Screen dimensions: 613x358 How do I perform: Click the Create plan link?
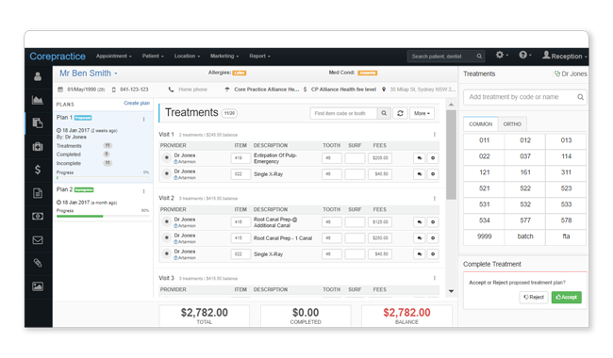click(x=137, y=103)
